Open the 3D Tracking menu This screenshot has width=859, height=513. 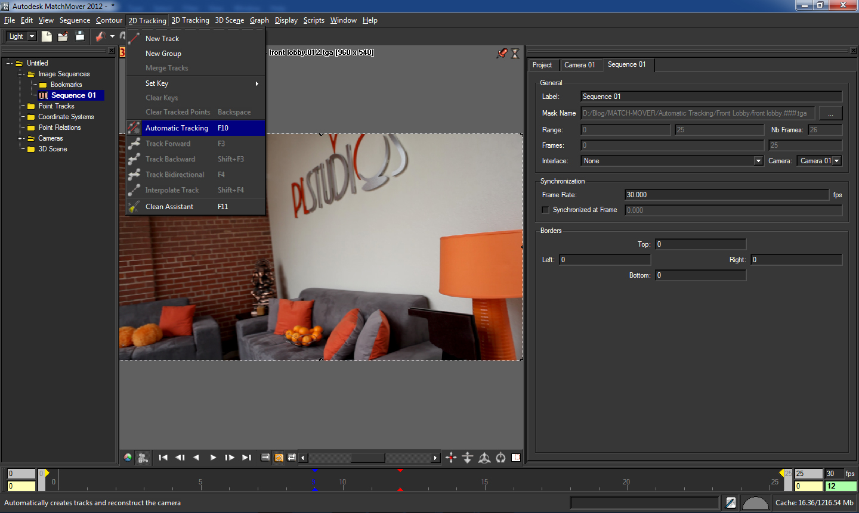pyautogui.click(x=190, y=20)
